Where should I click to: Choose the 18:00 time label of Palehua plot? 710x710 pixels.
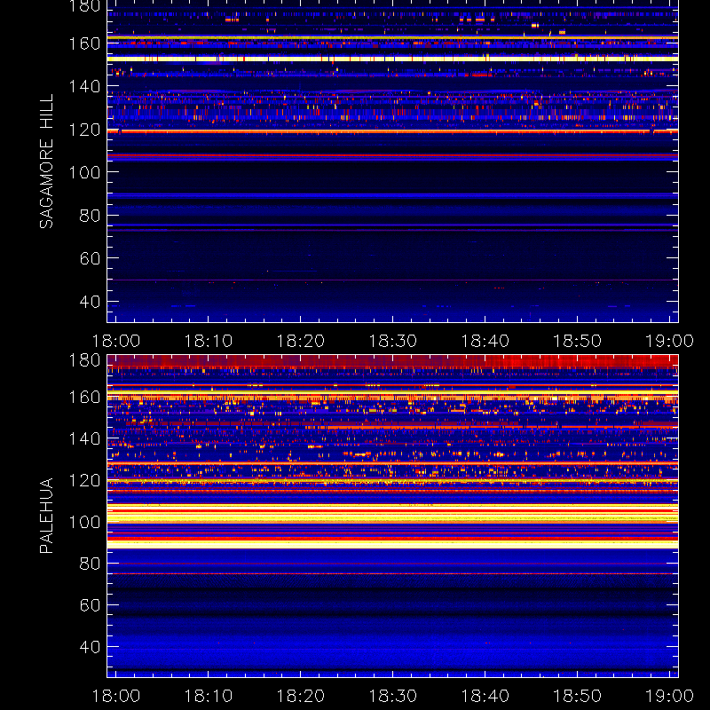pos(116,696)
